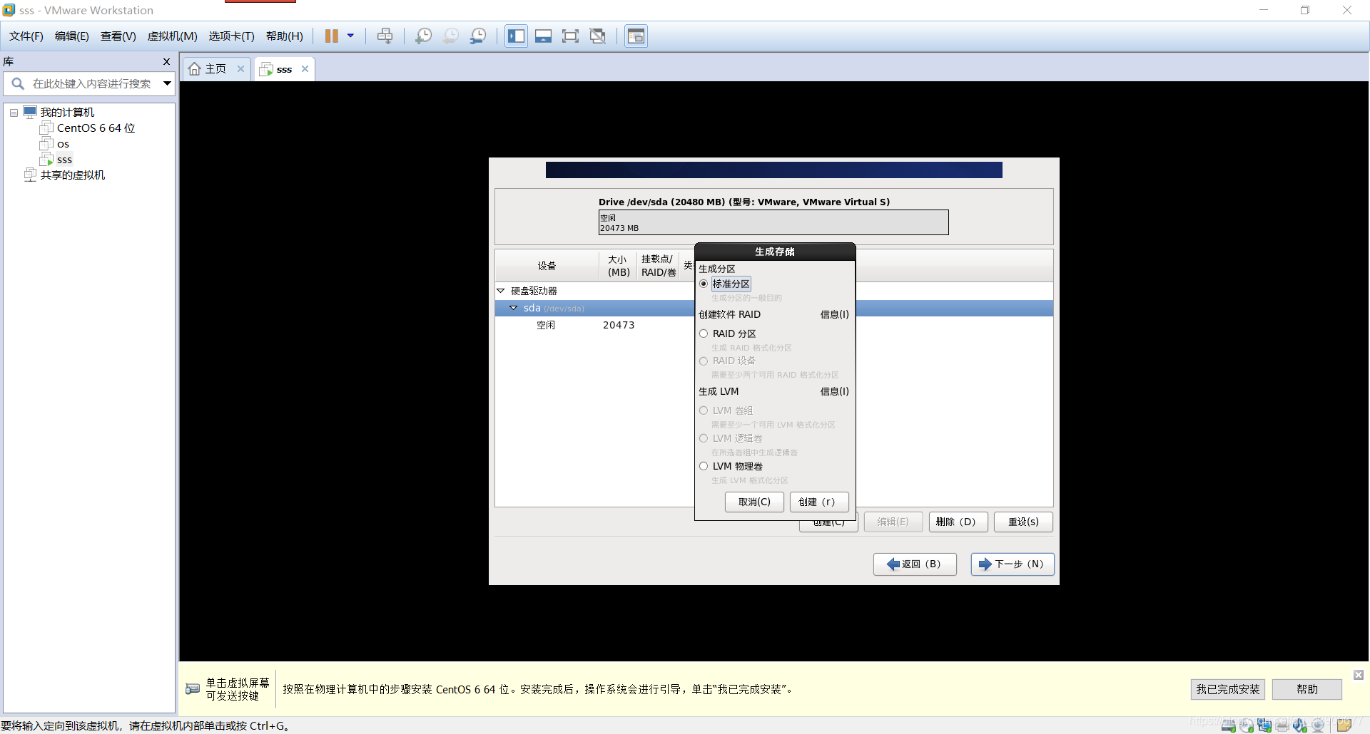This screenshot has height=734, width=1370.
Task: Select the RAID 设备 radio option
Action: coord(704,361)
